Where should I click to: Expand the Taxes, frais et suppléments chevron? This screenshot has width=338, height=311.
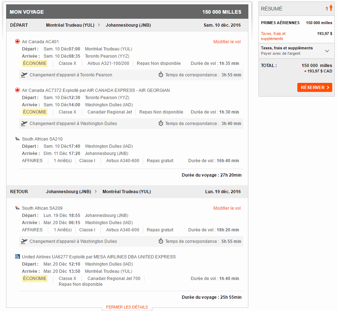[x=327, y=51]
